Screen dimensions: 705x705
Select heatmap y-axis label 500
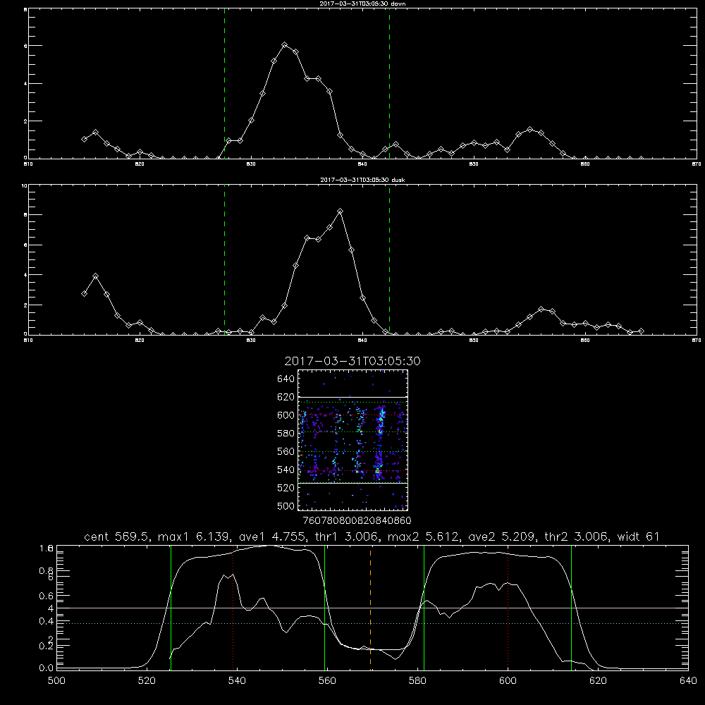pyautogui.click(x=286, y=505)
